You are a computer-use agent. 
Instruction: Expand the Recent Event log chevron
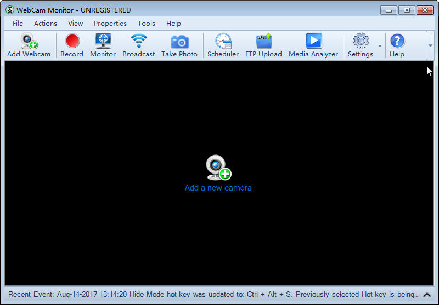pyautogui.click(x=427, y=295)
